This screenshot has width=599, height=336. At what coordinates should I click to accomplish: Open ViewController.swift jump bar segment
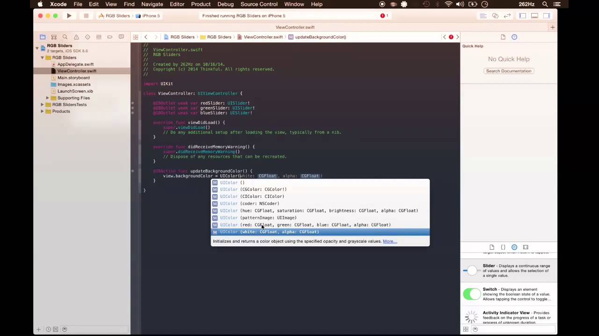pos(260,37)
